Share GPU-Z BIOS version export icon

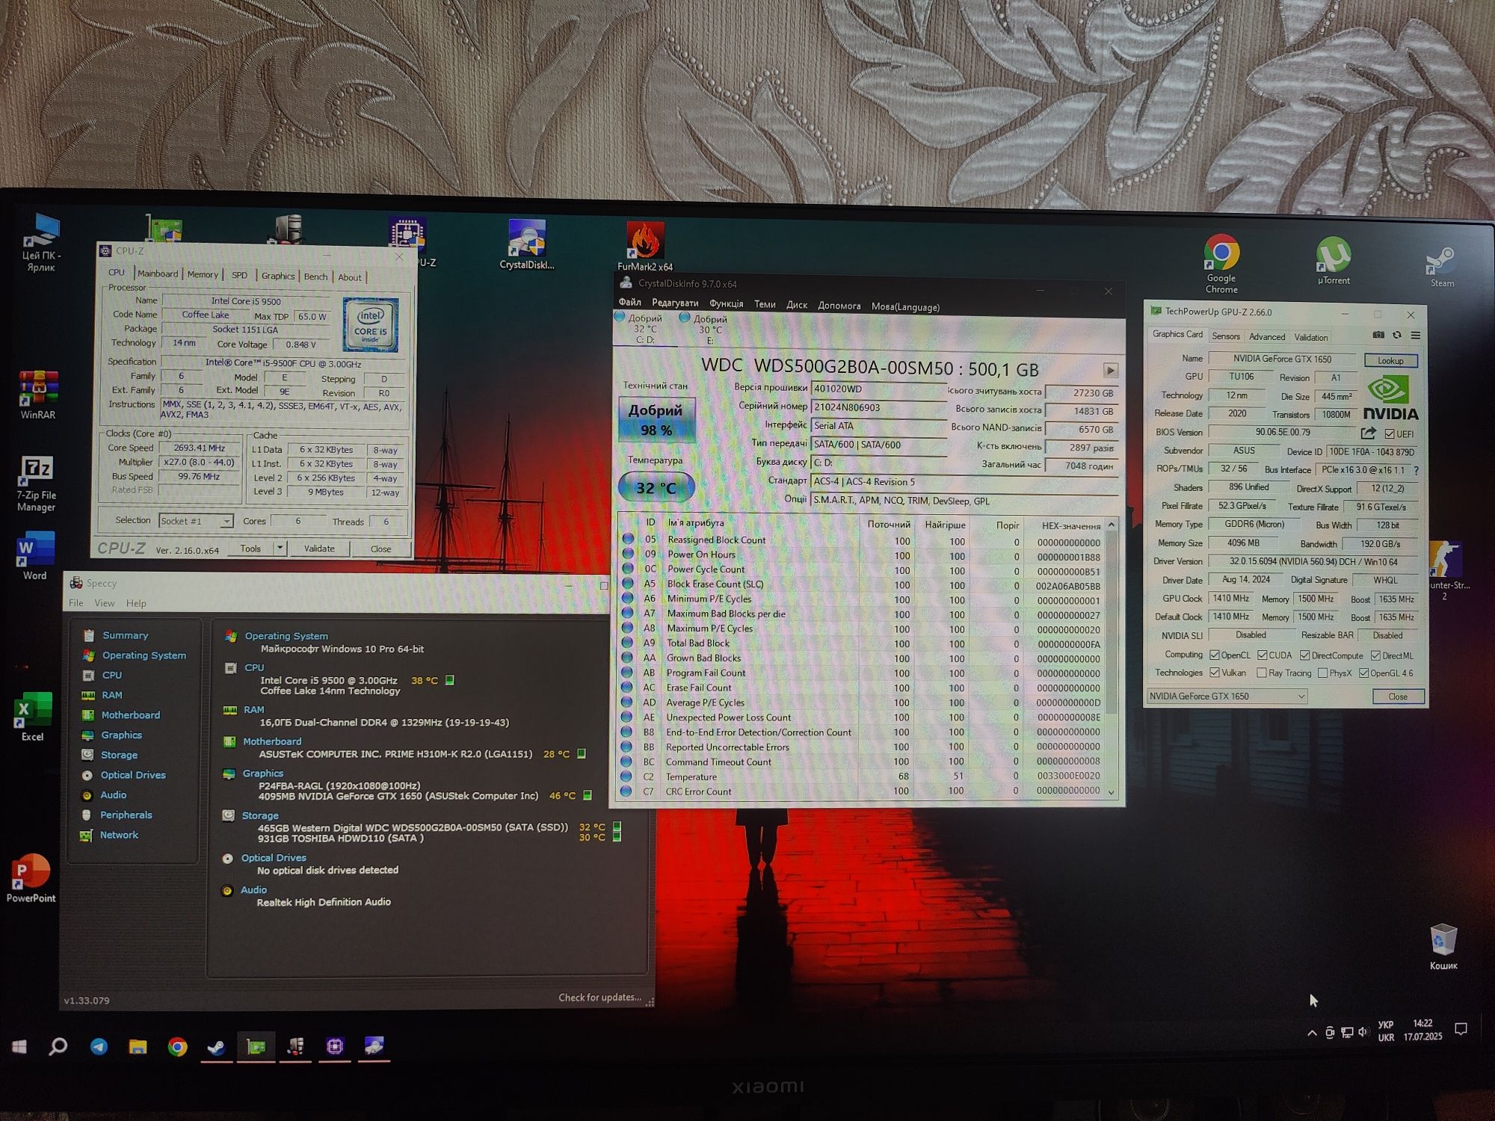(x=1368, y=433)
